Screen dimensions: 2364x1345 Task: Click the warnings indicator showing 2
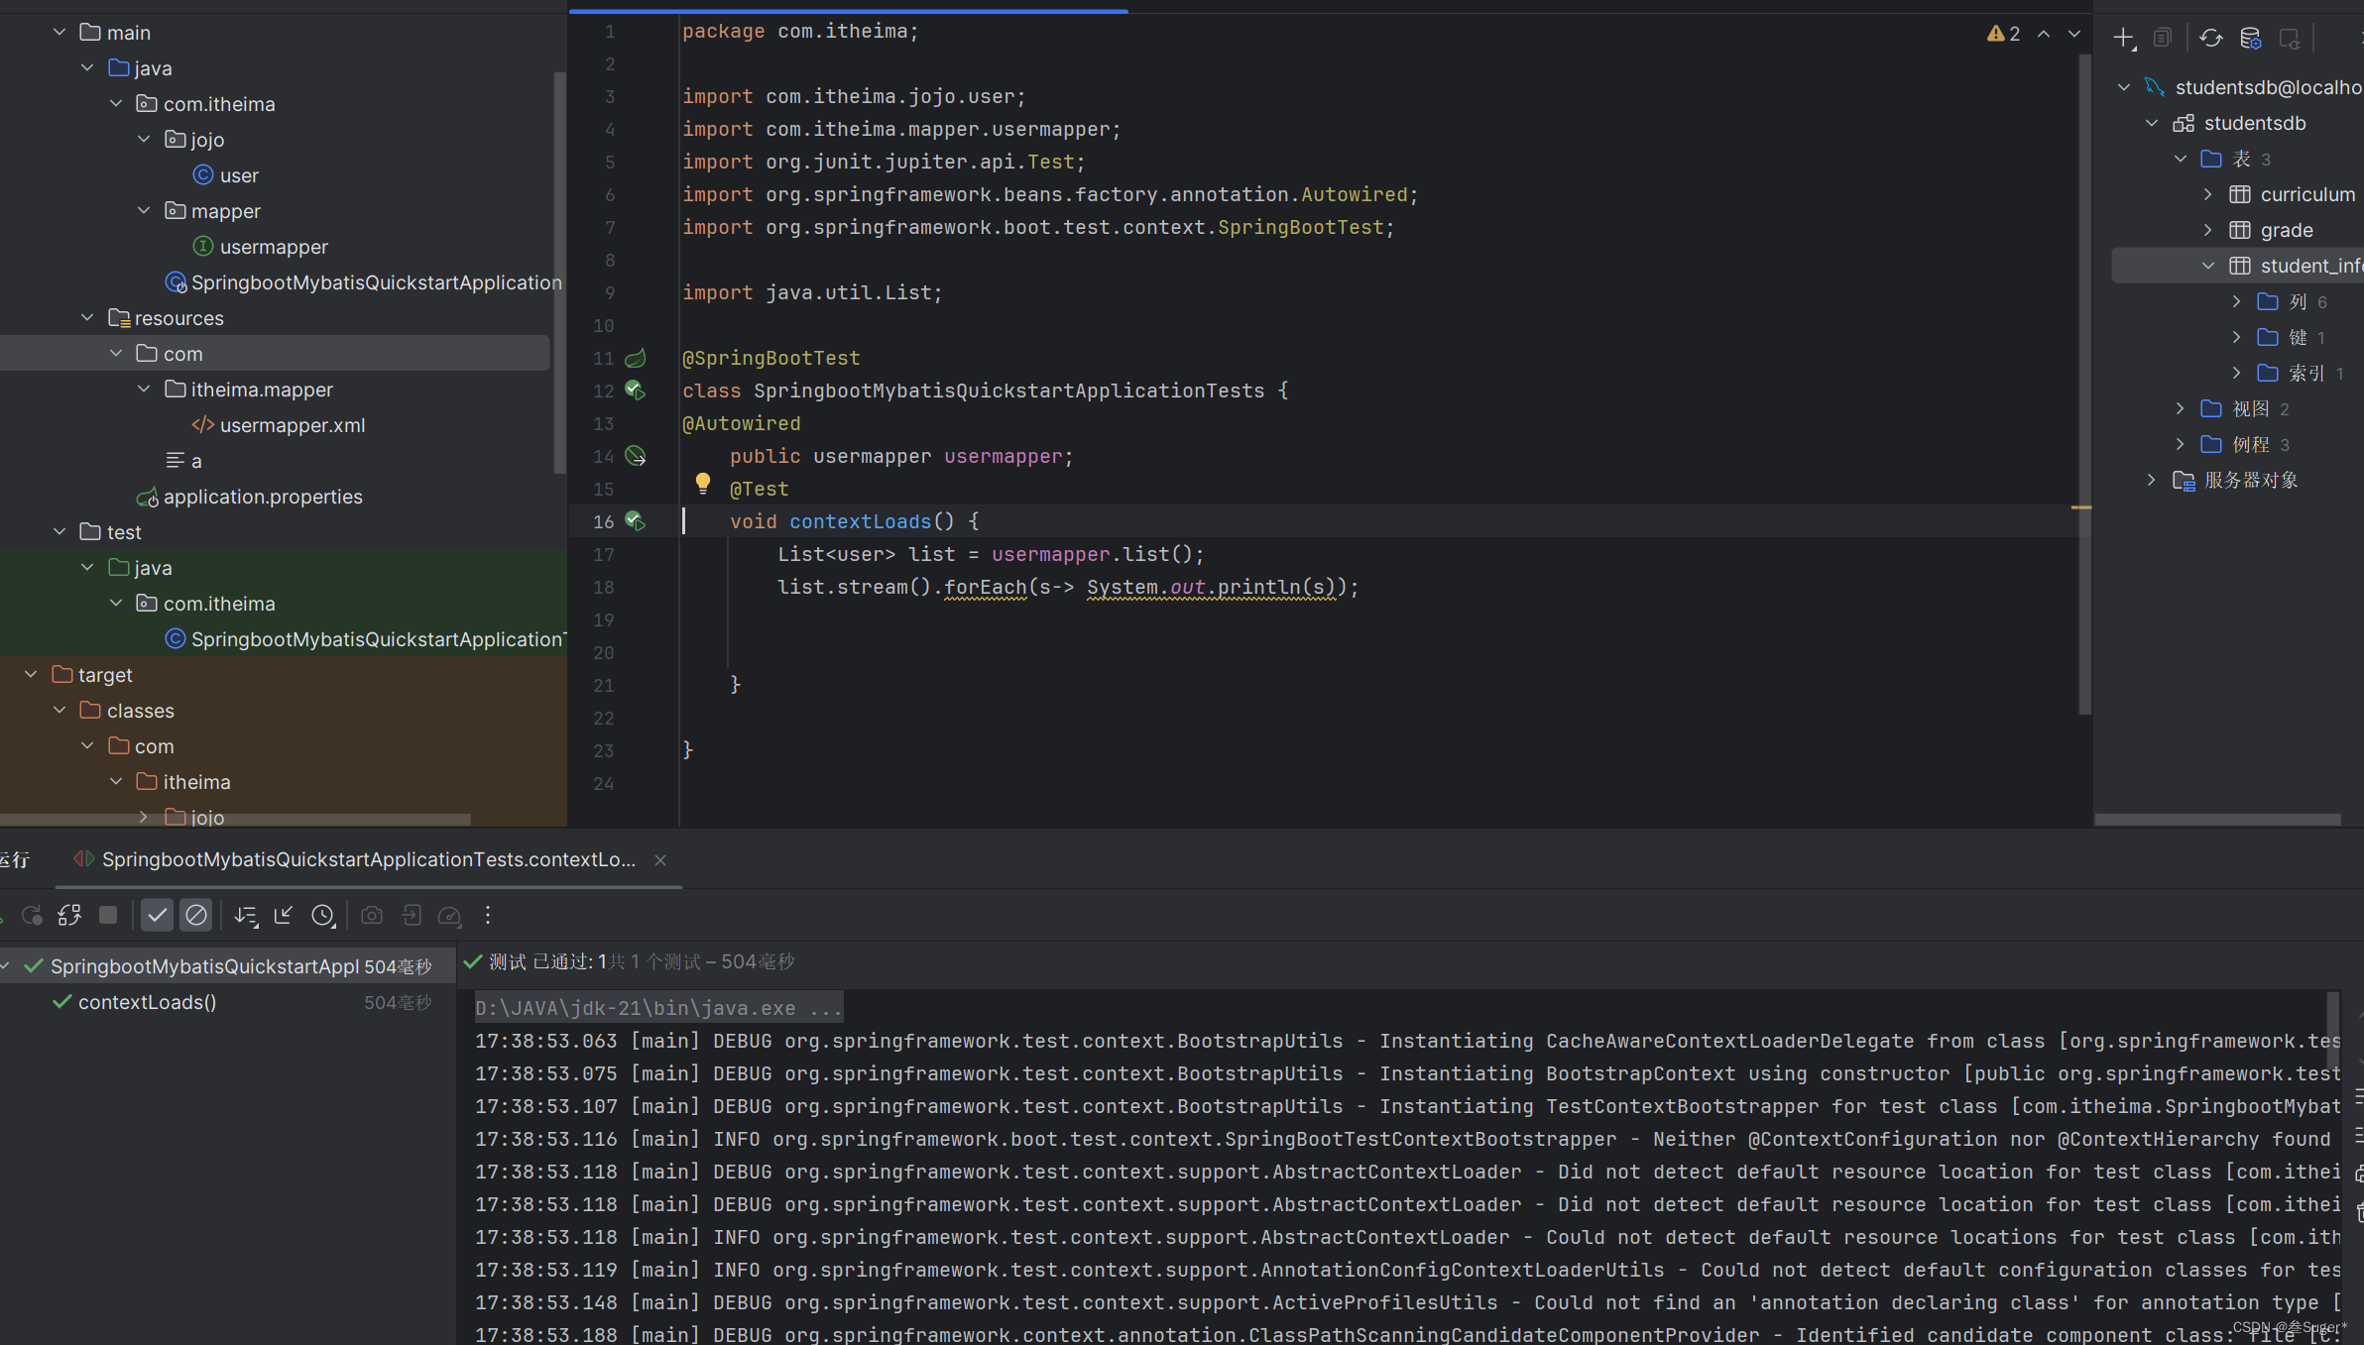pos(2004,34)
